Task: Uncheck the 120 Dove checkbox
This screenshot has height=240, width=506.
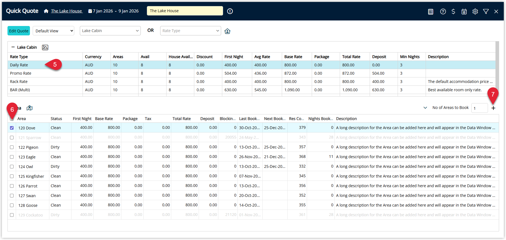Action: pyautogui.click(x=12, y=128)
